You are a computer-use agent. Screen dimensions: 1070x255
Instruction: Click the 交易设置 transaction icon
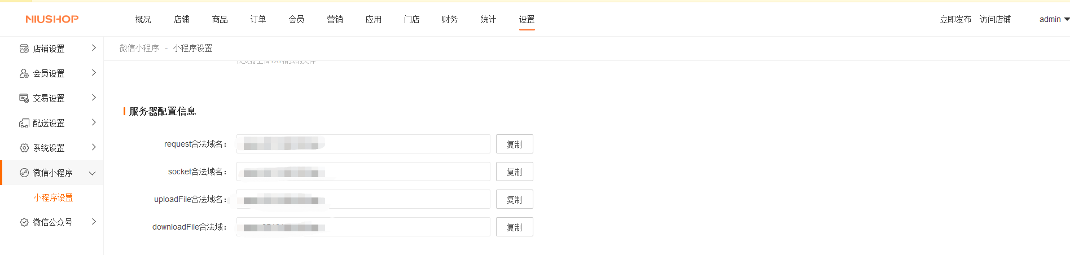pos(24,98)
